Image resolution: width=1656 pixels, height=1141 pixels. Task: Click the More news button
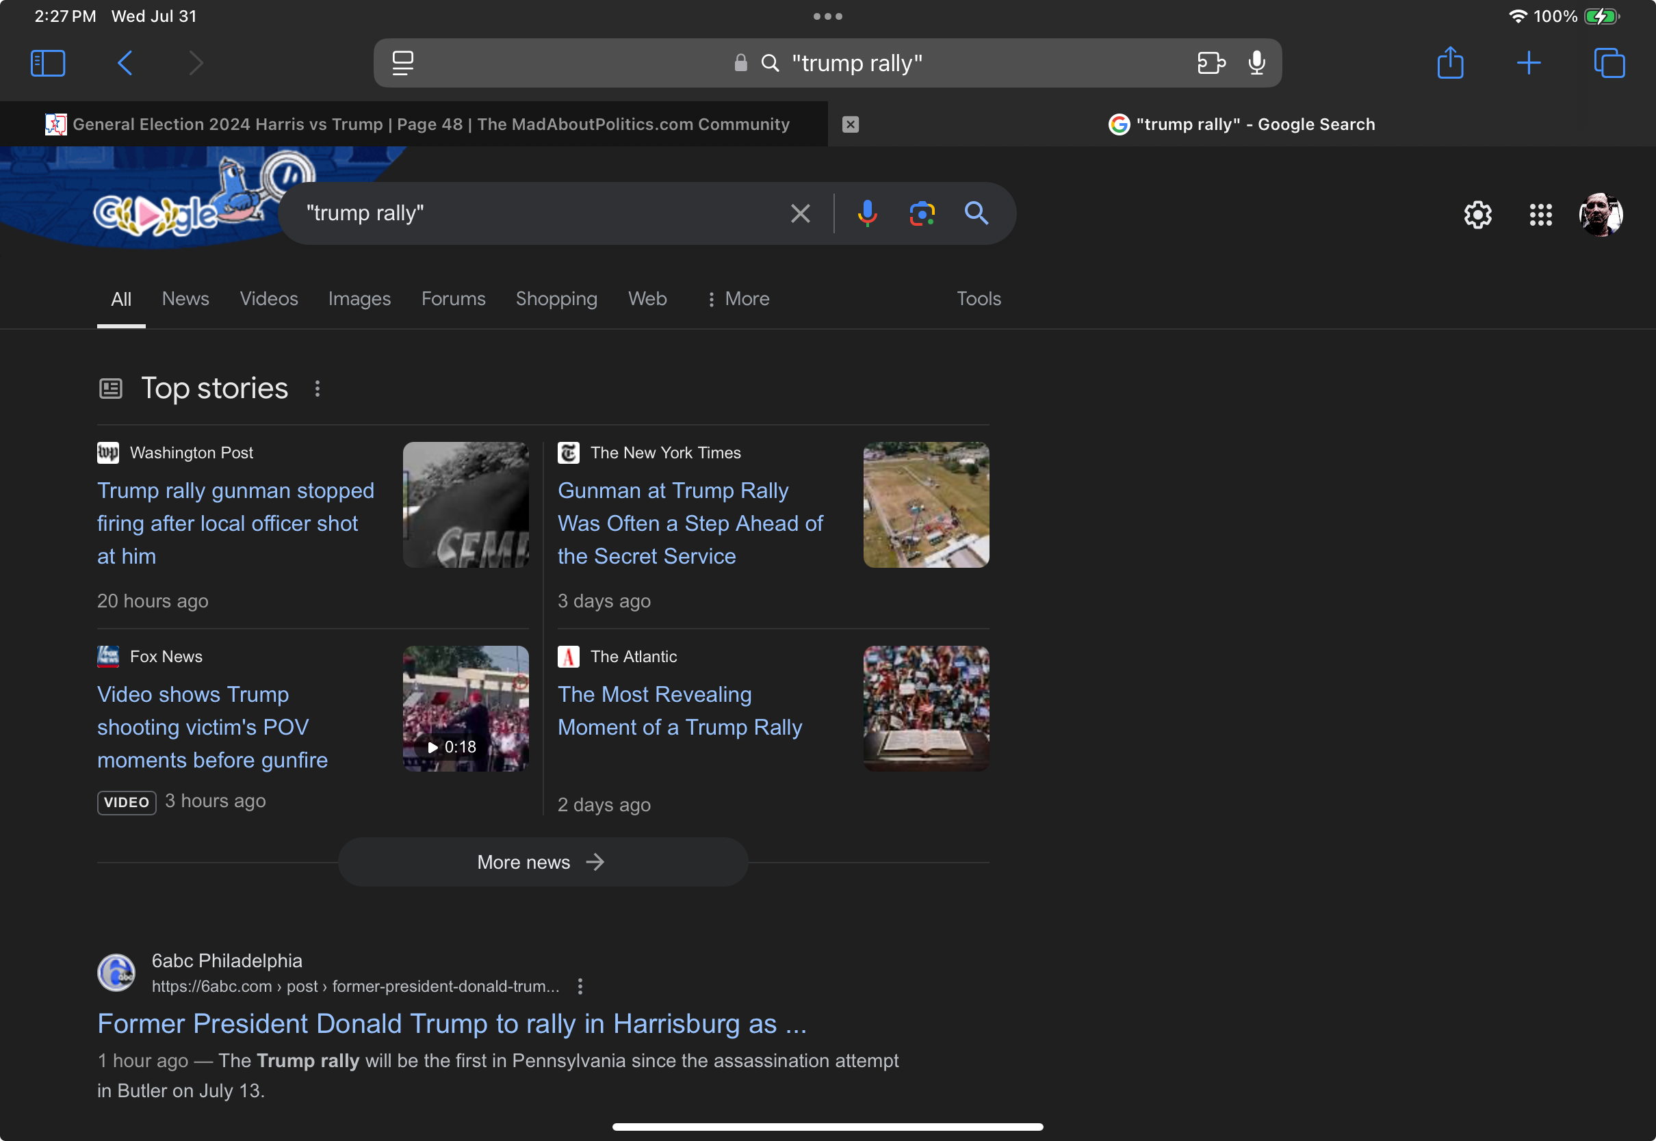pyautogui.click(x=543, y=862)
